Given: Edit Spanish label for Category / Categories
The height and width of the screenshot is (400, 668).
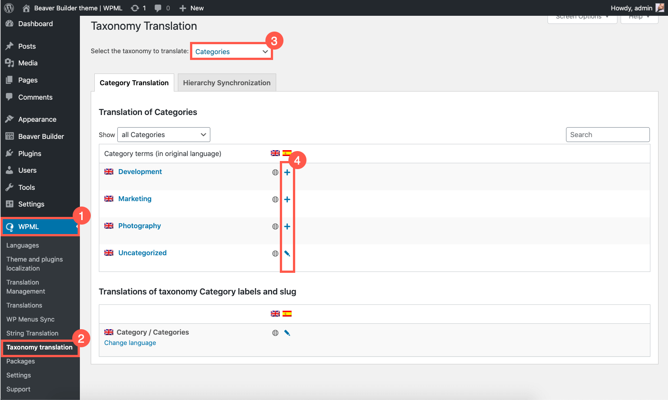Looking at the screenshot, I should (287, 333).
